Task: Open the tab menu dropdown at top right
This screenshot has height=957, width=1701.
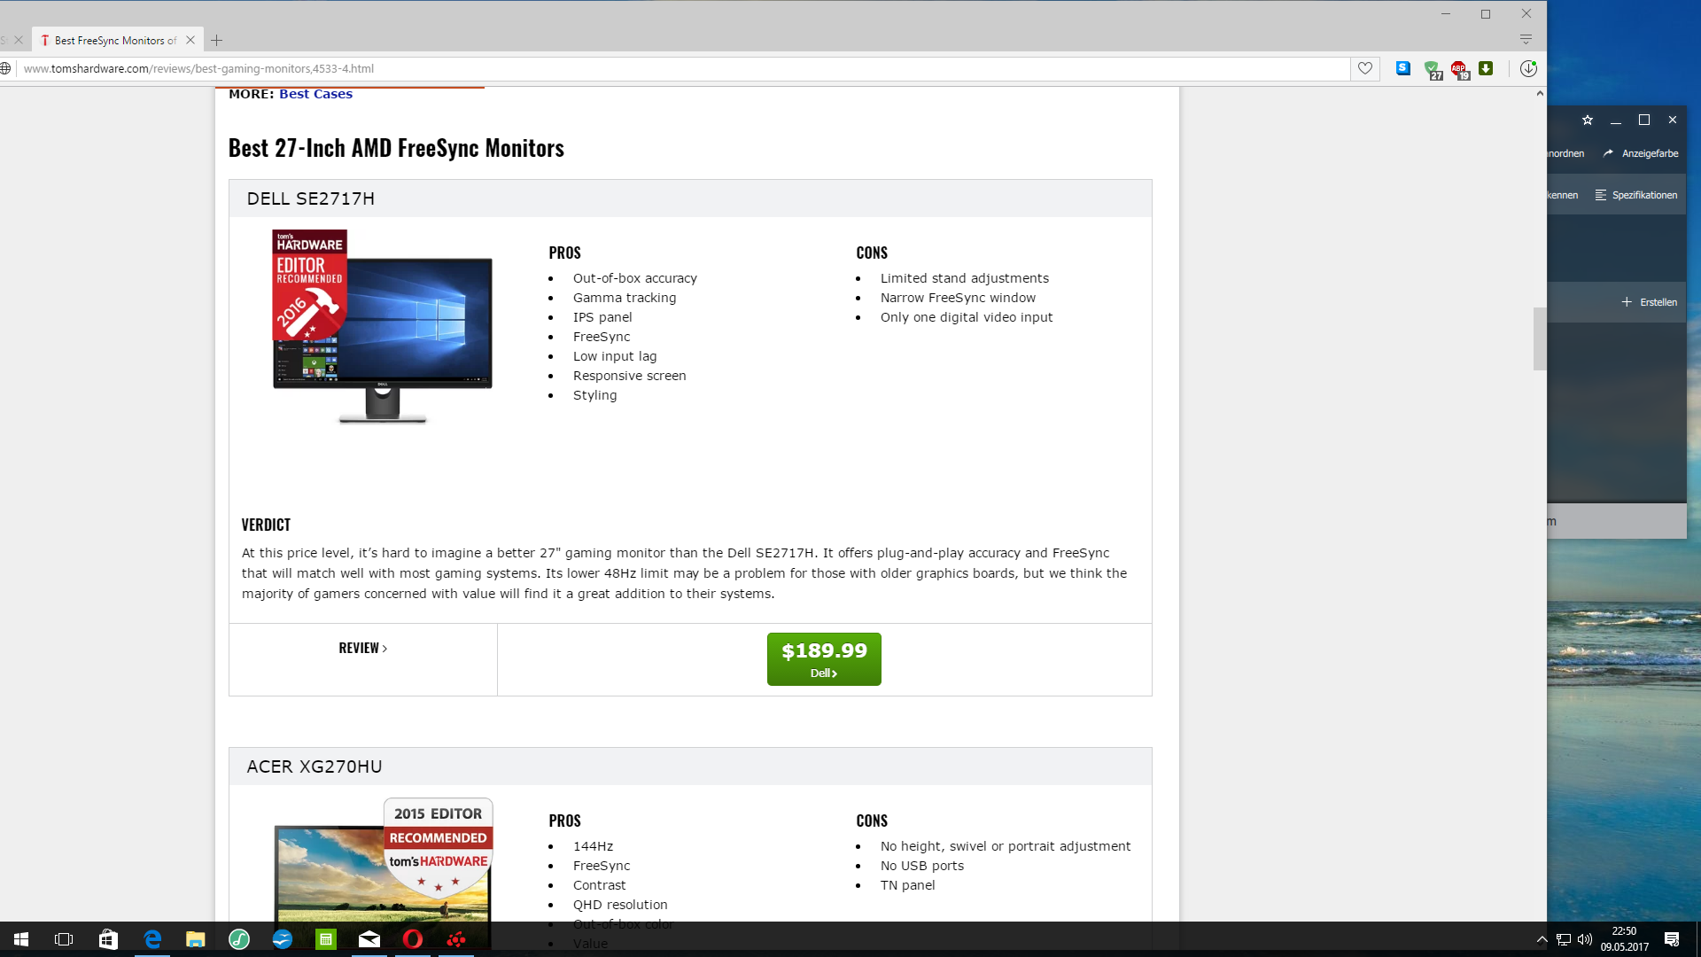Action: pos(1526,39)
